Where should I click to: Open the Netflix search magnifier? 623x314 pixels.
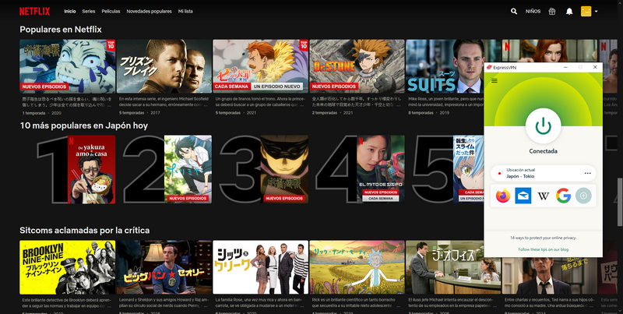pos(514,12)
